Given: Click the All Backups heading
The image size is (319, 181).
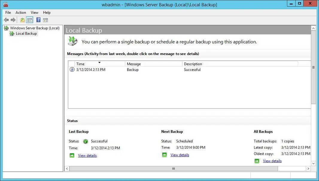Looking at the screenshot, I should click(263, 132).
